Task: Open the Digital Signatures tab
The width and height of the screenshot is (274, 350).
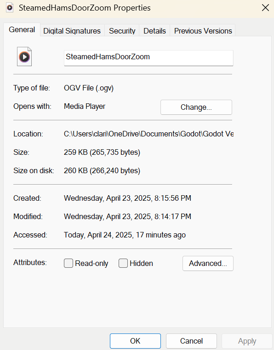Action: pos(72,31)
